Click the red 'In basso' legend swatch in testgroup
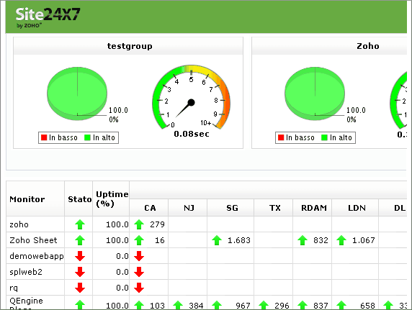Image resolution: width=412 pixels, height=310 pixels. 44,137
